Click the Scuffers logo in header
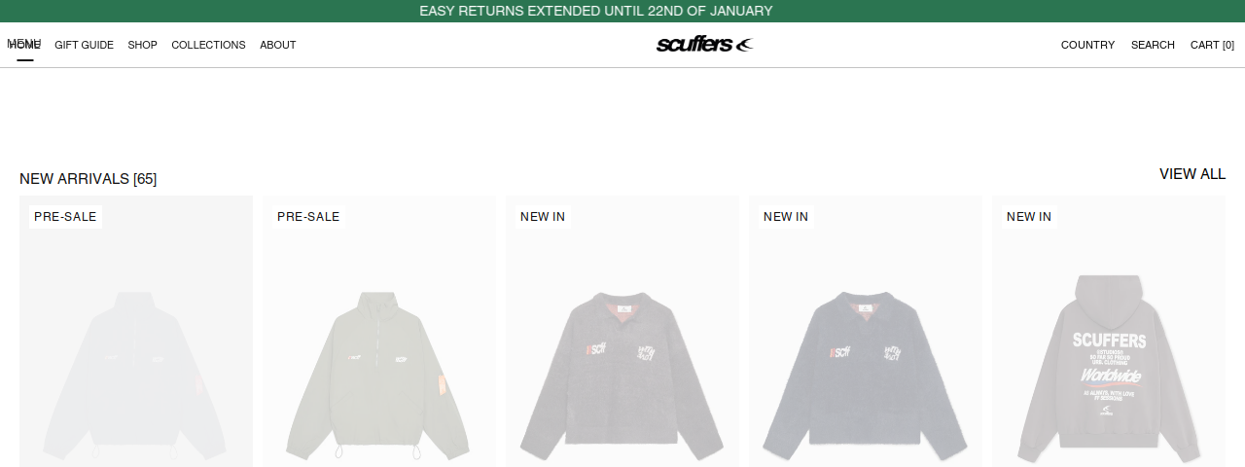Image resolution: width=1245 pixels, height=467 pixels. 704,44
